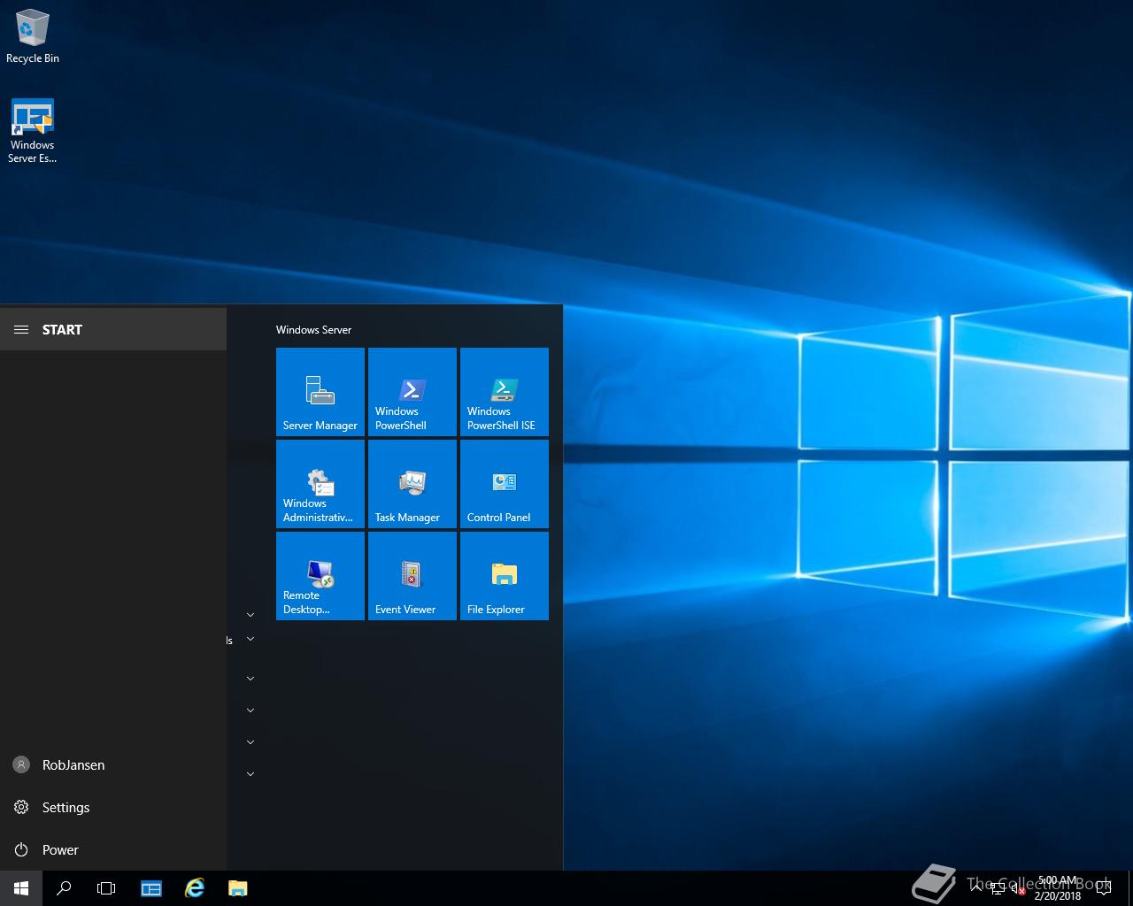Click the muted volume tray icon
The width and height of the screenshot is (1133, 906).
(1018, 889)
